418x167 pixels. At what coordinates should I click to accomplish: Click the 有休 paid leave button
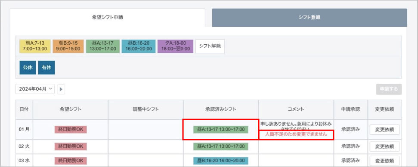[x=46, y=67]
